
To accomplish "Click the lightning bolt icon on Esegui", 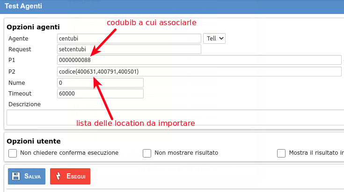I will coord(58,176).
